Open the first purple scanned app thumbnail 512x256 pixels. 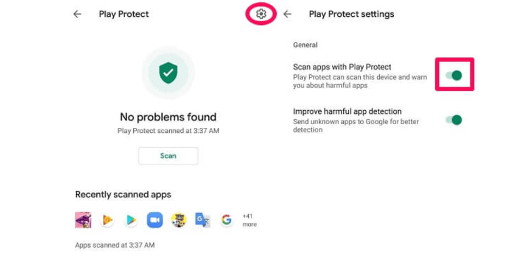coord(83,220)
